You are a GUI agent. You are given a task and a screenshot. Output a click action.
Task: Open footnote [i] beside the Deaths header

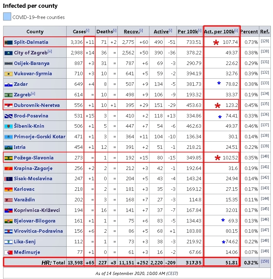point(115,30)
